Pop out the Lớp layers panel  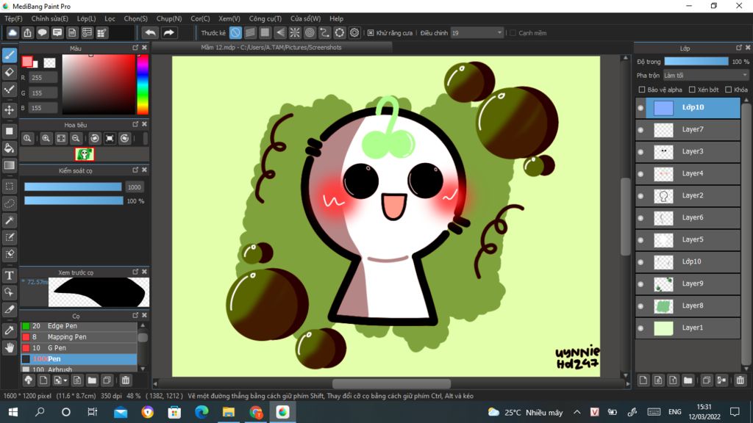(739, 48)
